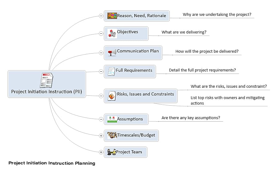Image resolution: width=278 pixels, height=169 pixels.
Task: Expand the Timescales/Budget branch
Action: pos(101,136)
